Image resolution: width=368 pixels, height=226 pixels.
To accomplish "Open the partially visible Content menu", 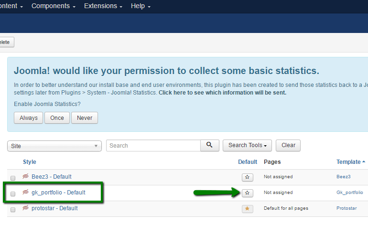I will click(x=11, y=6).
